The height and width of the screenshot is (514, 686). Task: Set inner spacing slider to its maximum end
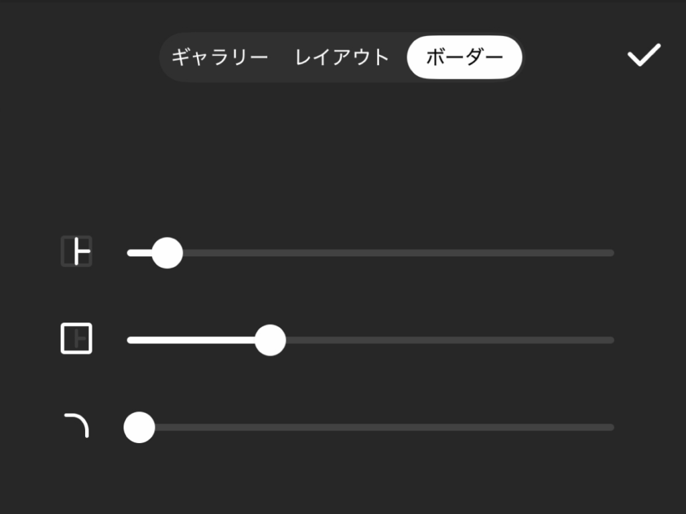612,253
